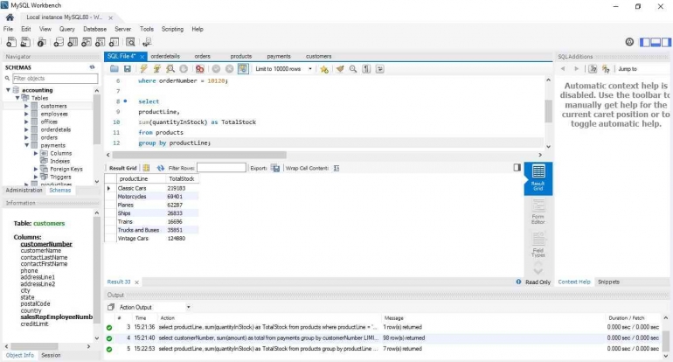
Task: Search table data icon in main toolbar
Action: pyautogui.click(x=130, y=42)
